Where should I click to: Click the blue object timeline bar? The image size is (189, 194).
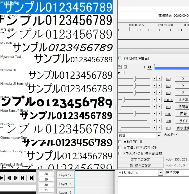pos(172,68)
